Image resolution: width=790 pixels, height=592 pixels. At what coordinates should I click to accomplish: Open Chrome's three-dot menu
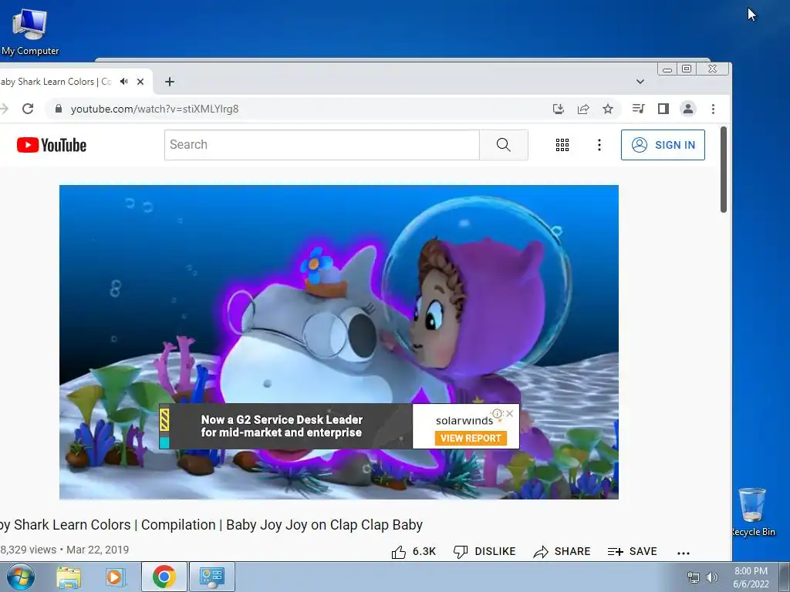click(713, 109)
